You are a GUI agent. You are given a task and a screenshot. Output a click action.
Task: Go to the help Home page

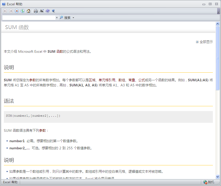click(28, 11)
